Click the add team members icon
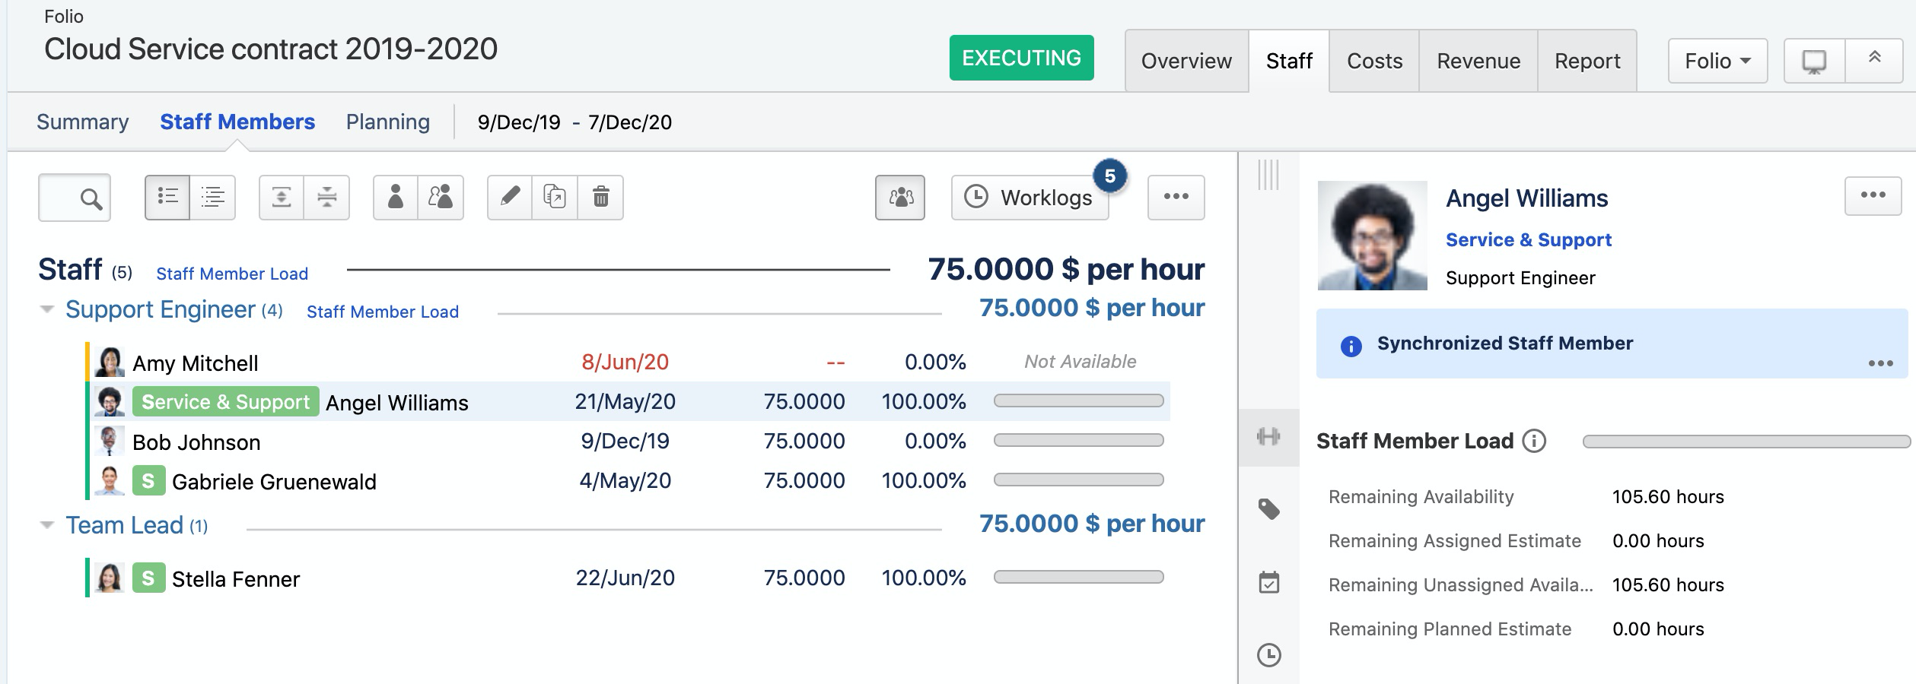The width and height of the screenshot is (1916, 684). pos(441,198)
